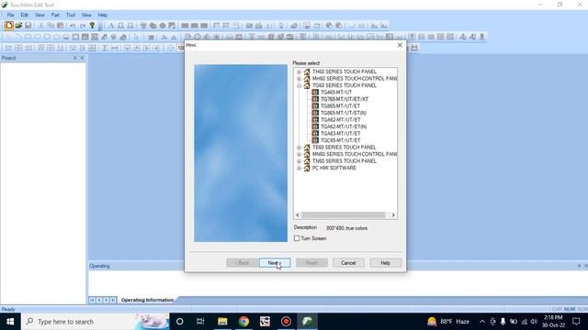Open the Edit menu
Image resolution: width=588 pixels, height=330 pixels.
(x=25, y=15)
